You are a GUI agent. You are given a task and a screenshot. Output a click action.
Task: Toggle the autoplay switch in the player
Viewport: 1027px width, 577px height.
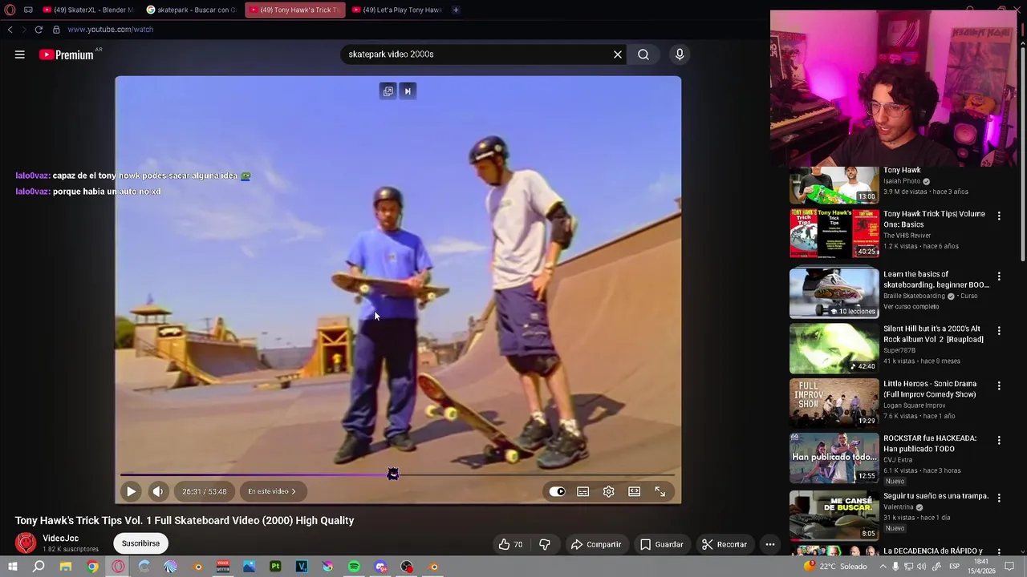coord(557,491)
